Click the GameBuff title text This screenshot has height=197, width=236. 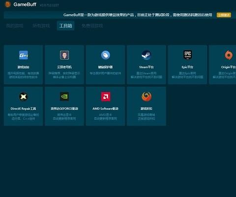(x=25, y=4)
